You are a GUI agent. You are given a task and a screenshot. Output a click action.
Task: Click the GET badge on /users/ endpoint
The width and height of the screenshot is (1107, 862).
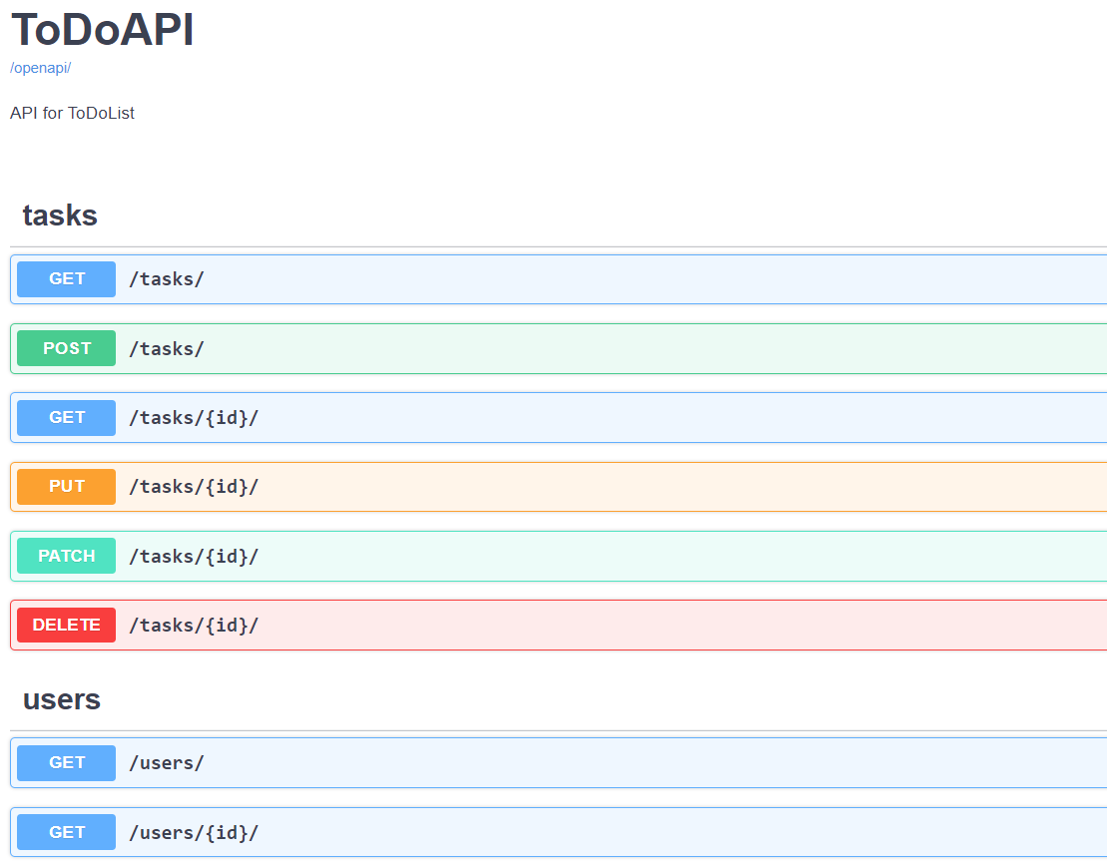[65, 762]
